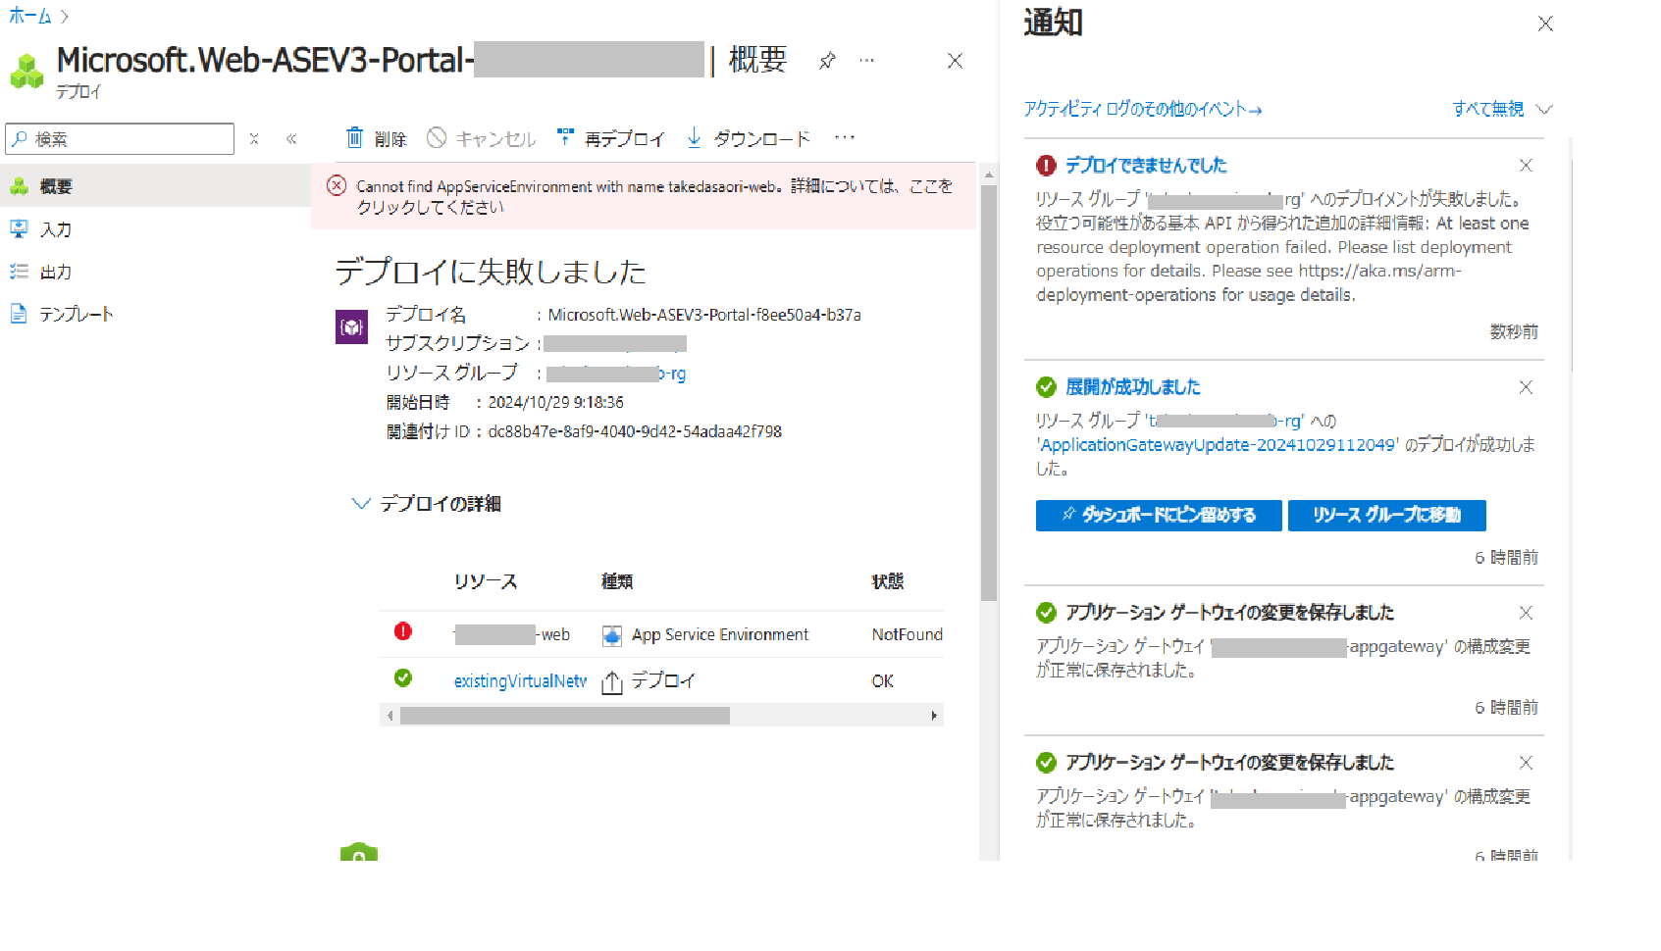Open the デプロイできませんでした notification title
Screen dimensions: 1661x951
click(1146, 165)
